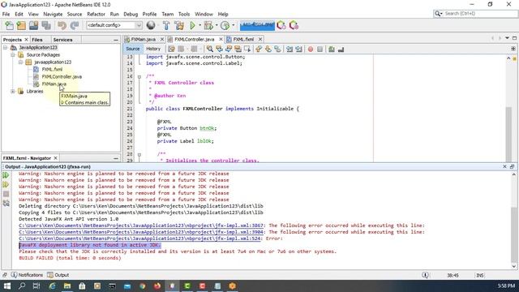519x292 pixels.
Task: Click the Stop Macro Recording icon
Action: click(320, 49)
